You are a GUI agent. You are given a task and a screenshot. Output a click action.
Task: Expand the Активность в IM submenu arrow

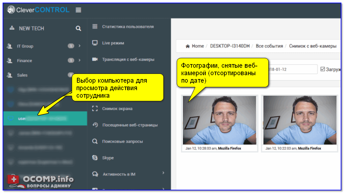pos(163,173)
